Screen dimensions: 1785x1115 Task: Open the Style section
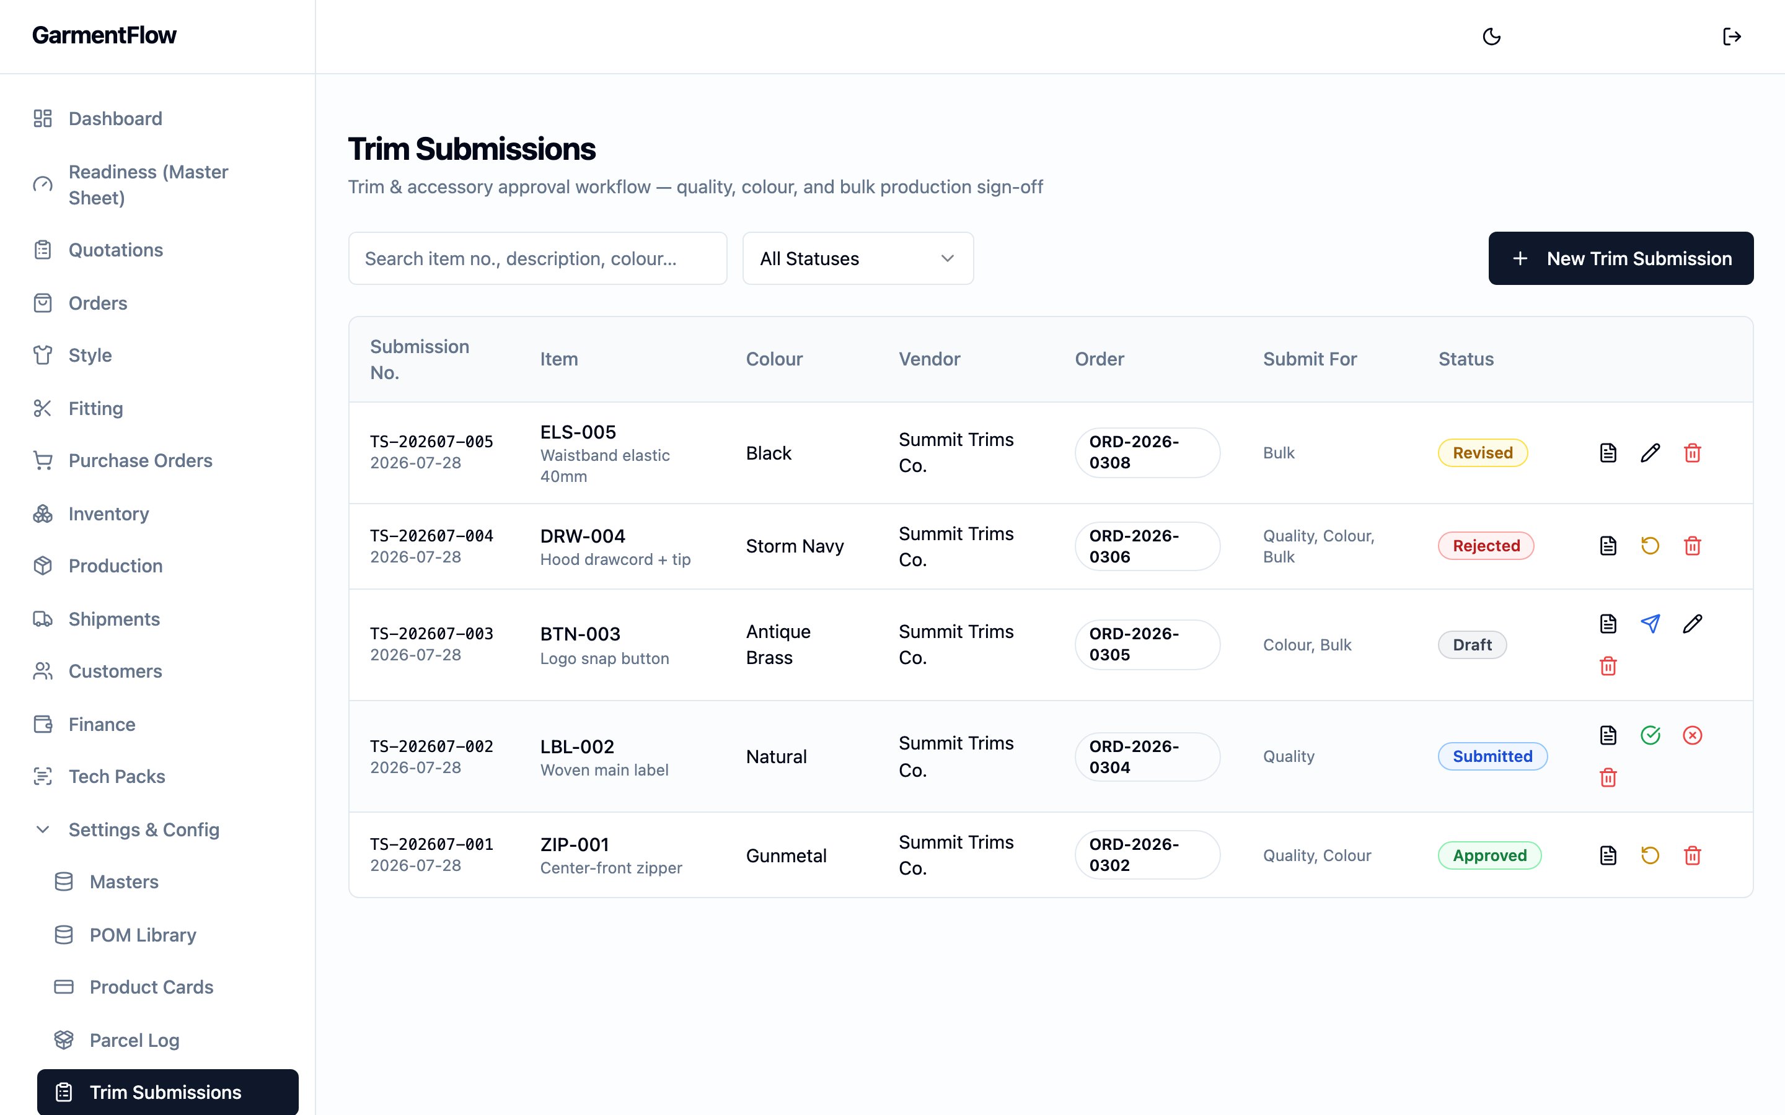158,356
